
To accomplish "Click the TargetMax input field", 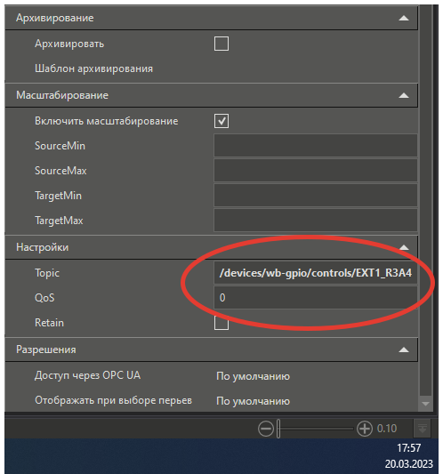I will tap(316, 220).
